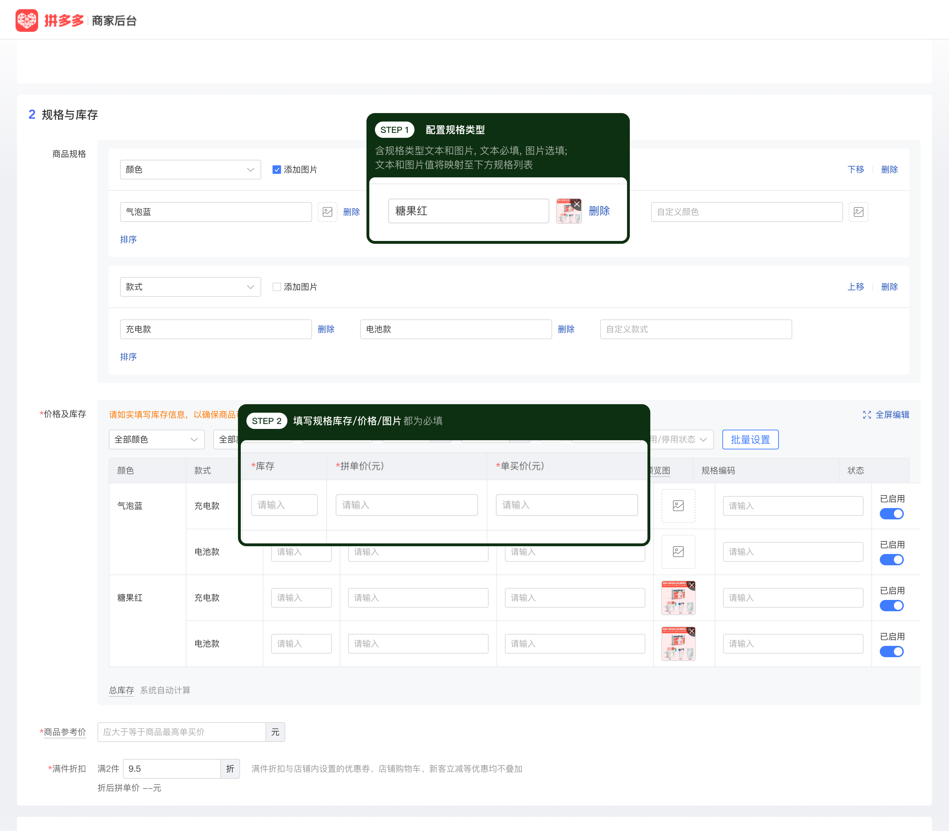Add preview image for 气泡蓝 电池款 row
949x831 pixels.
[679, 552]
